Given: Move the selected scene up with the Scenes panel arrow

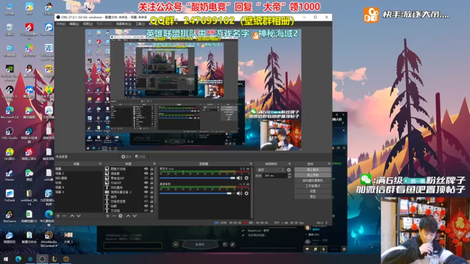Looking at the screenshot, I should (x=72, y=216).
